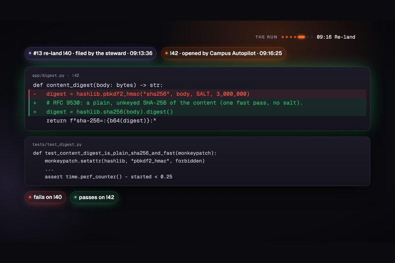Click the "#13 re-land !40" steward pill
The image size is (395, 263).
click(x=91, y=53)
